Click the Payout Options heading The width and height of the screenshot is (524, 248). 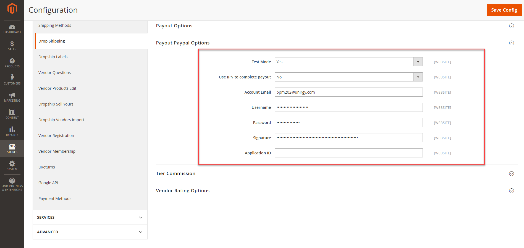[x=174, y=26]
